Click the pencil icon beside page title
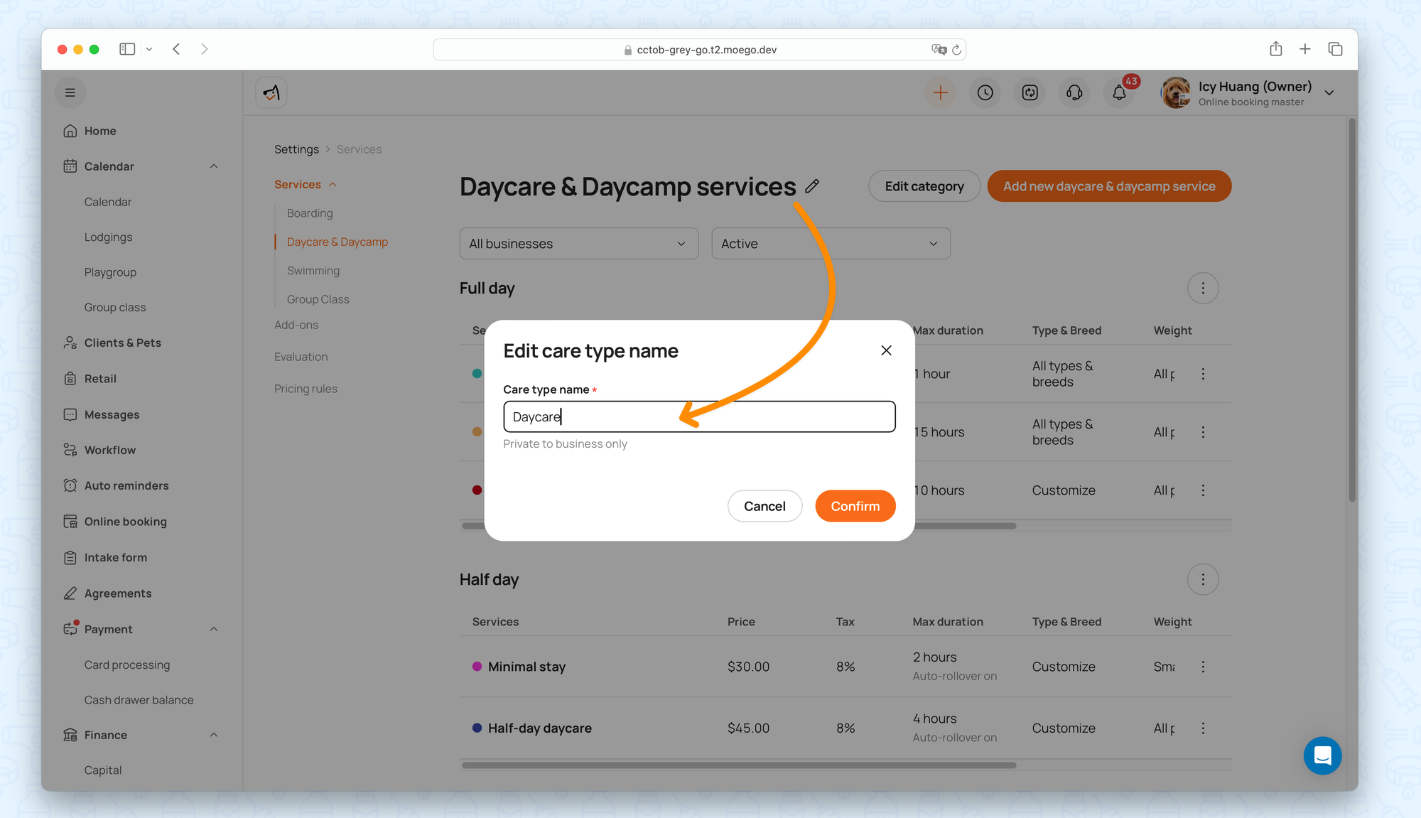The height and width of the screenshot is (818, 1421). tap(812, 186)
